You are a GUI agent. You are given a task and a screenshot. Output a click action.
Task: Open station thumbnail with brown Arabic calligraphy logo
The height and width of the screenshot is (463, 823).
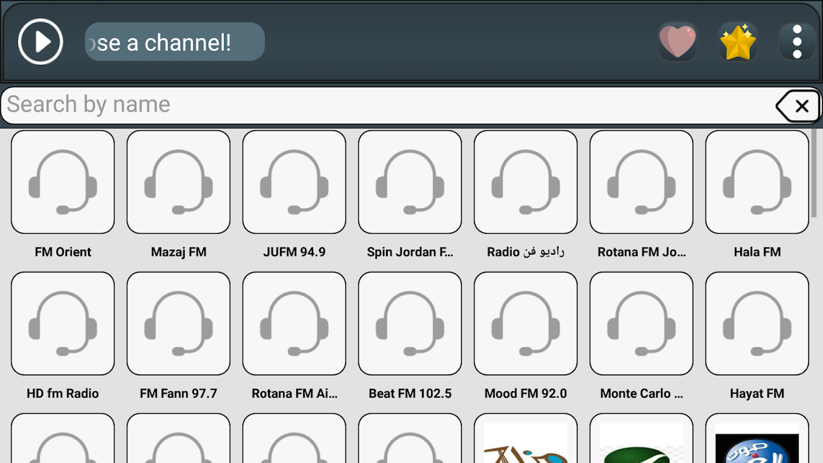click(526, 439)
